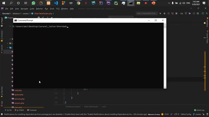Click the Command Prompt title bar icon
Screen dimensions: 209x117
click(15, 20)
